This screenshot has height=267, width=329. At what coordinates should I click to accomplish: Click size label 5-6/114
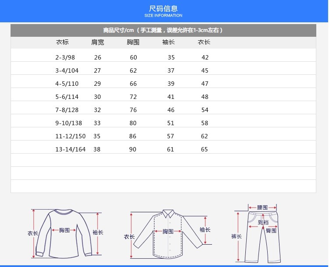[x=67, y=97]
